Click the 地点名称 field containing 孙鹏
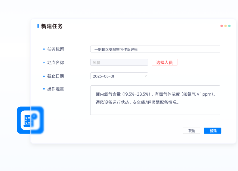The height and width of the screenshot is (171, 238). [x=119, y=62]
